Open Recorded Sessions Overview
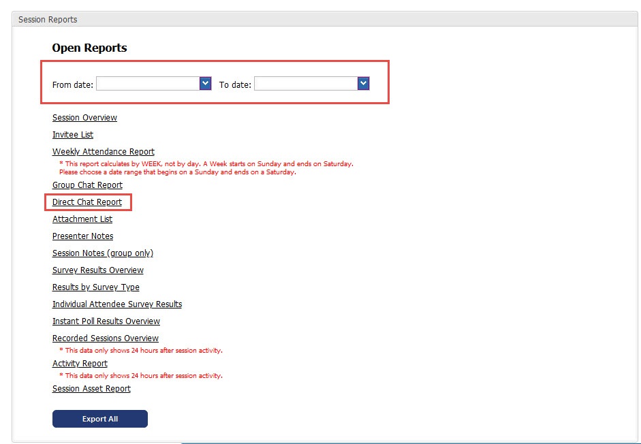The image size is (641, 444). (106, 338)
